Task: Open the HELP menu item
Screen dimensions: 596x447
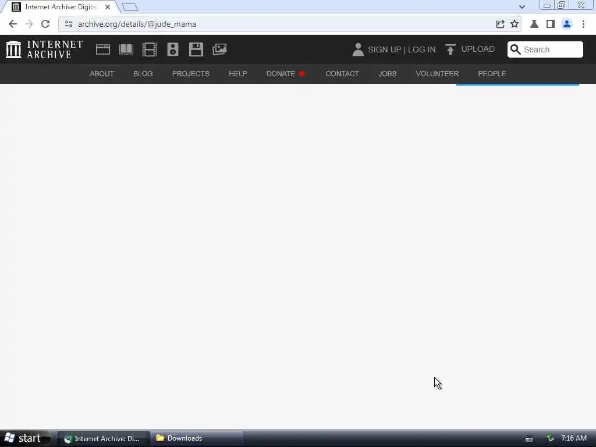Action: pyautogui.click(x=238, y=74)
